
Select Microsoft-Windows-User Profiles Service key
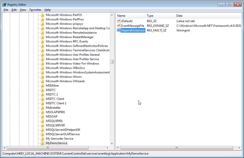click(72, 59)
